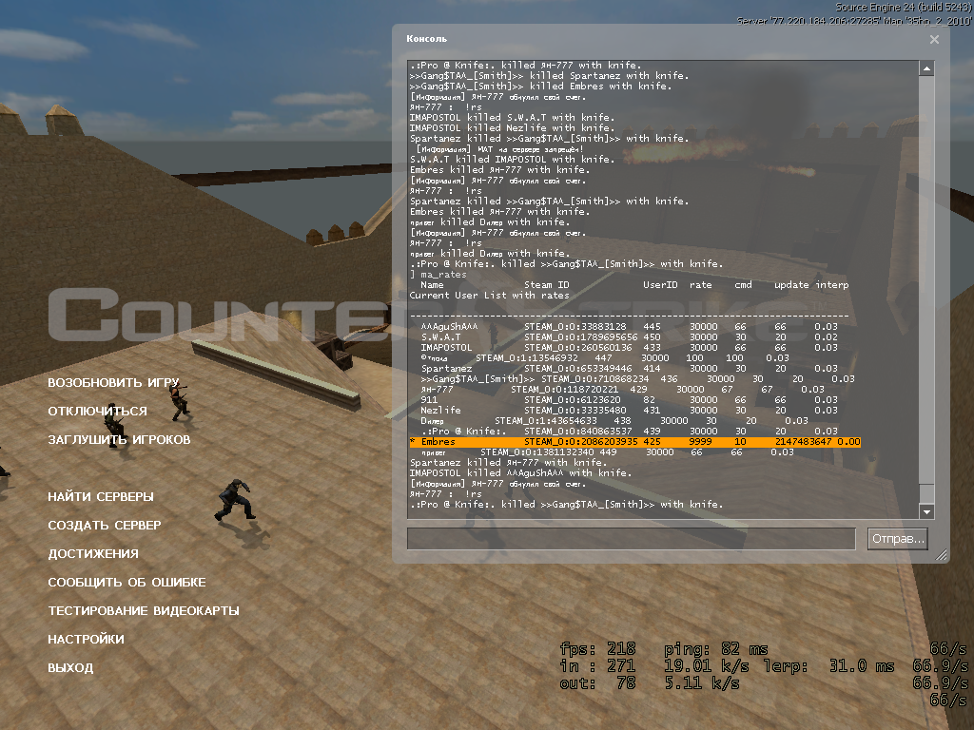Click the interp column header
The width and height of the screenshot is (974, 730).
[x=832, y=285]
